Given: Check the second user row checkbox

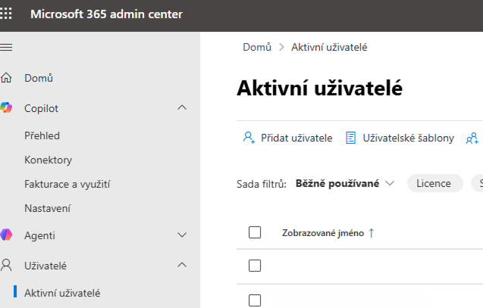Looking at the screenshot, I should click(x=255, y=300).
